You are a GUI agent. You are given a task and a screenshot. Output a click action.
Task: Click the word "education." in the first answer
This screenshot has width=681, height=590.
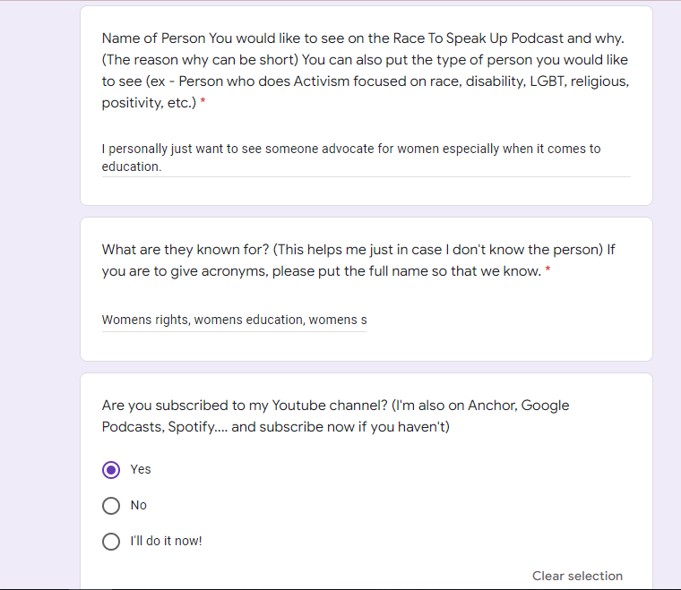pyautogui.click(x=132, y=167)
